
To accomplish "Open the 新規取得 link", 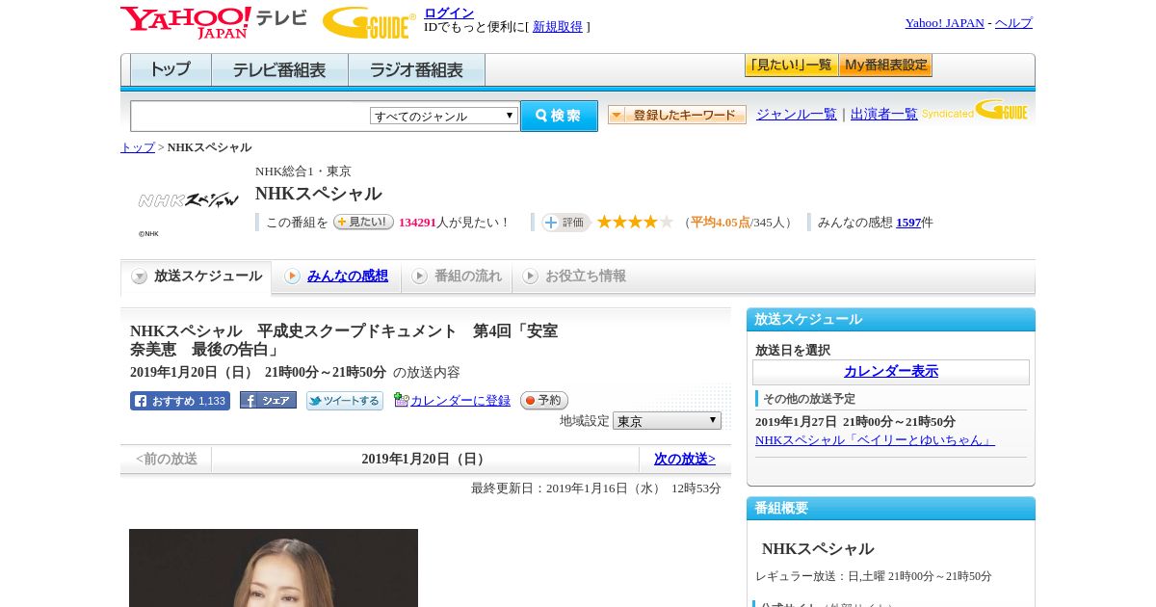I will point(558,27).
